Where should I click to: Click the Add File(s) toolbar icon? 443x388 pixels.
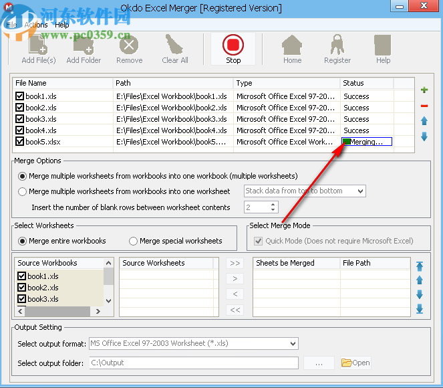(x=39, y=49)
